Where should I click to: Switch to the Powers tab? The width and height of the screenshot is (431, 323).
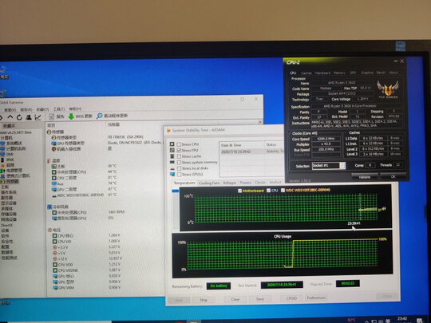(246, 183)
